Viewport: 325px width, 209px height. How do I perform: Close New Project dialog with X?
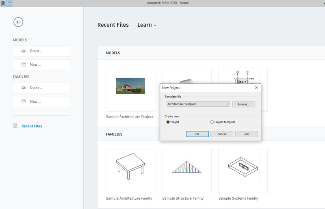pos(256,87)
